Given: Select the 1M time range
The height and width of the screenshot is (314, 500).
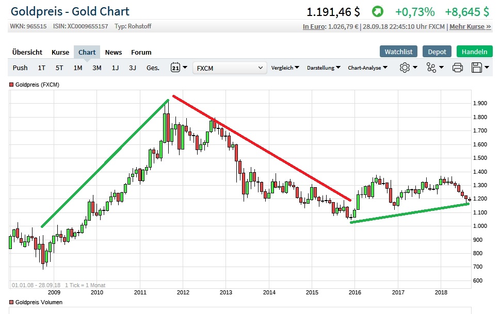Looking at the screenshot, I should (78, 68).
